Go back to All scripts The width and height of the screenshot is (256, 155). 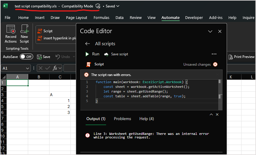tap(87, 44)
